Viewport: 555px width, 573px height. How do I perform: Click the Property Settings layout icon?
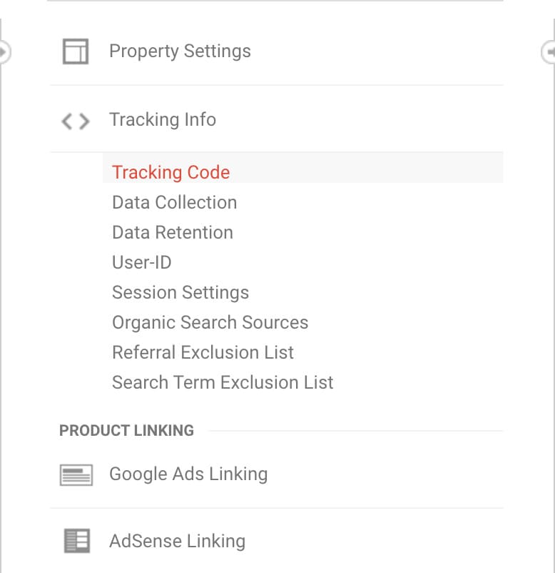76,51
